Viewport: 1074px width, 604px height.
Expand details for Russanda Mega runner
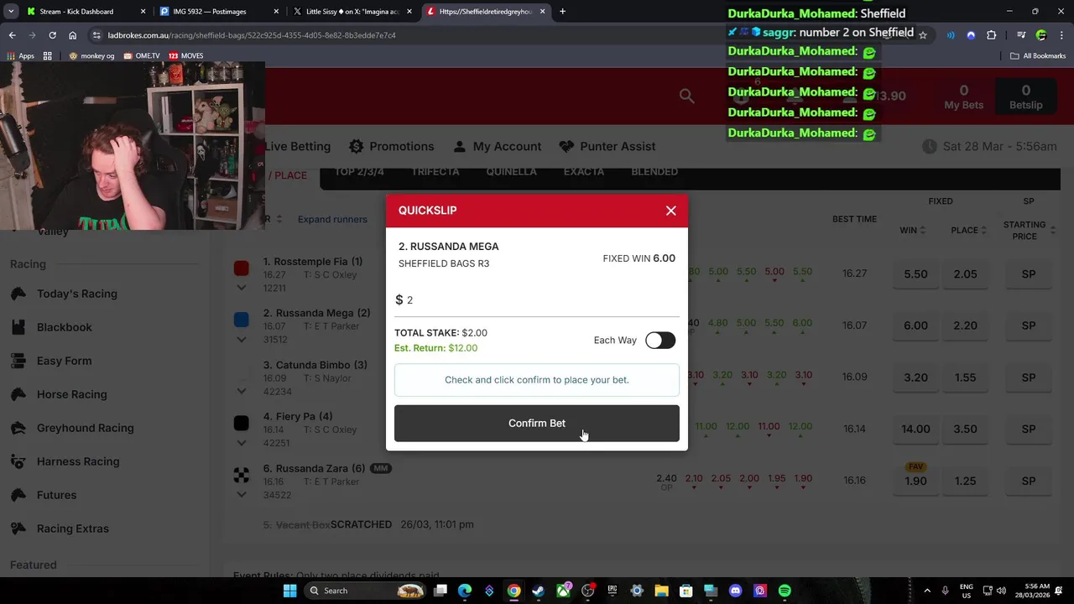(242, 340)
